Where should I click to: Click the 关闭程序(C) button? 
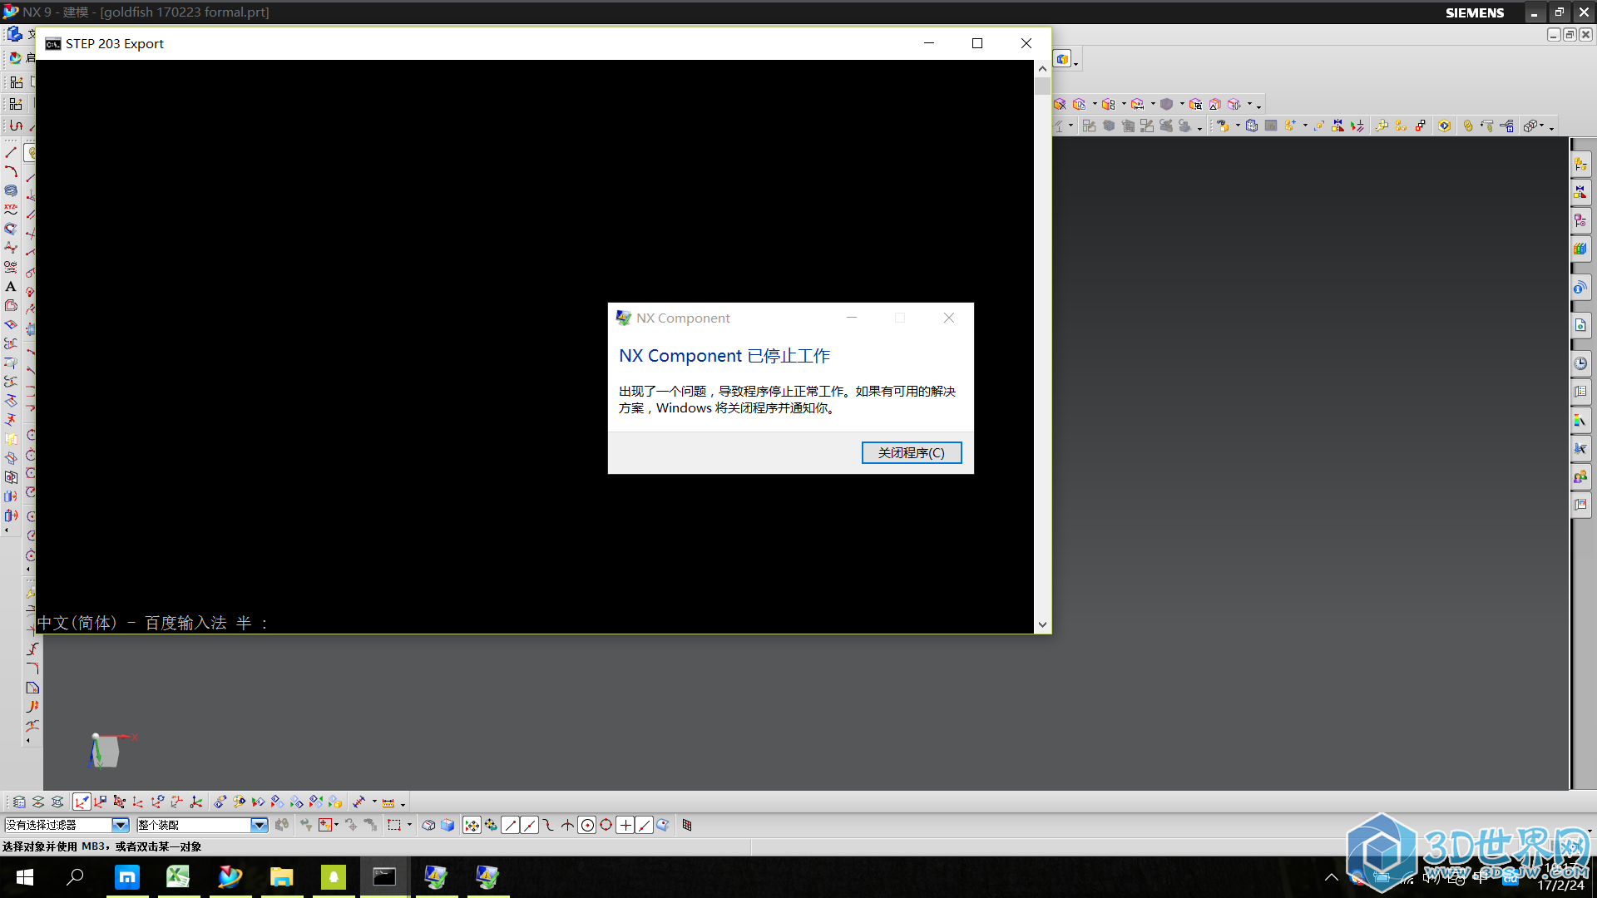(912, 452)
